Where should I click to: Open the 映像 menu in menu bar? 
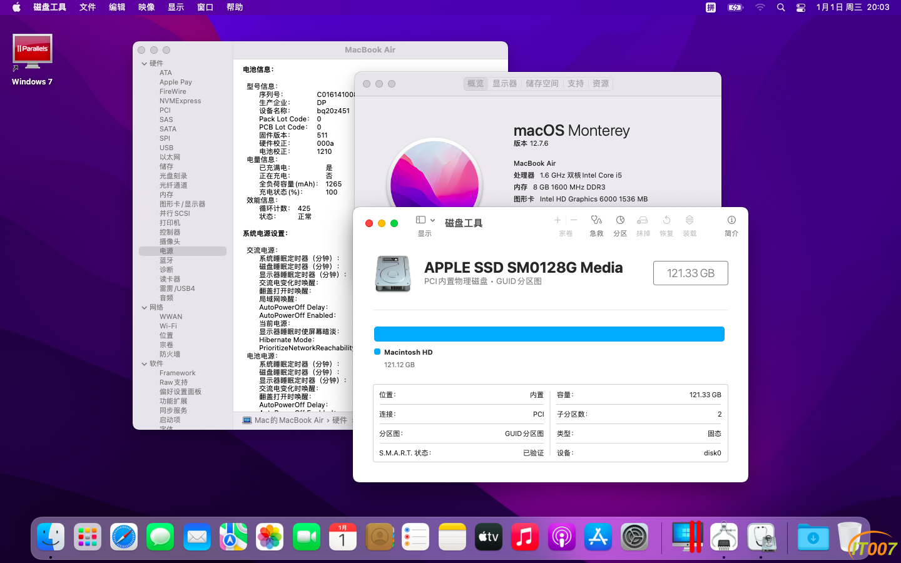tap(146, 7)
